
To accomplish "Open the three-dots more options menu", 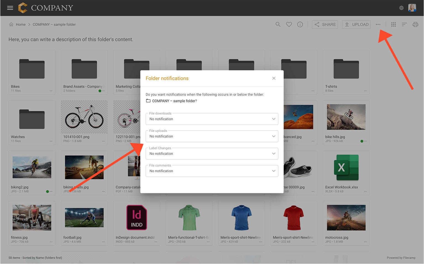I will [x=378, y=25].
